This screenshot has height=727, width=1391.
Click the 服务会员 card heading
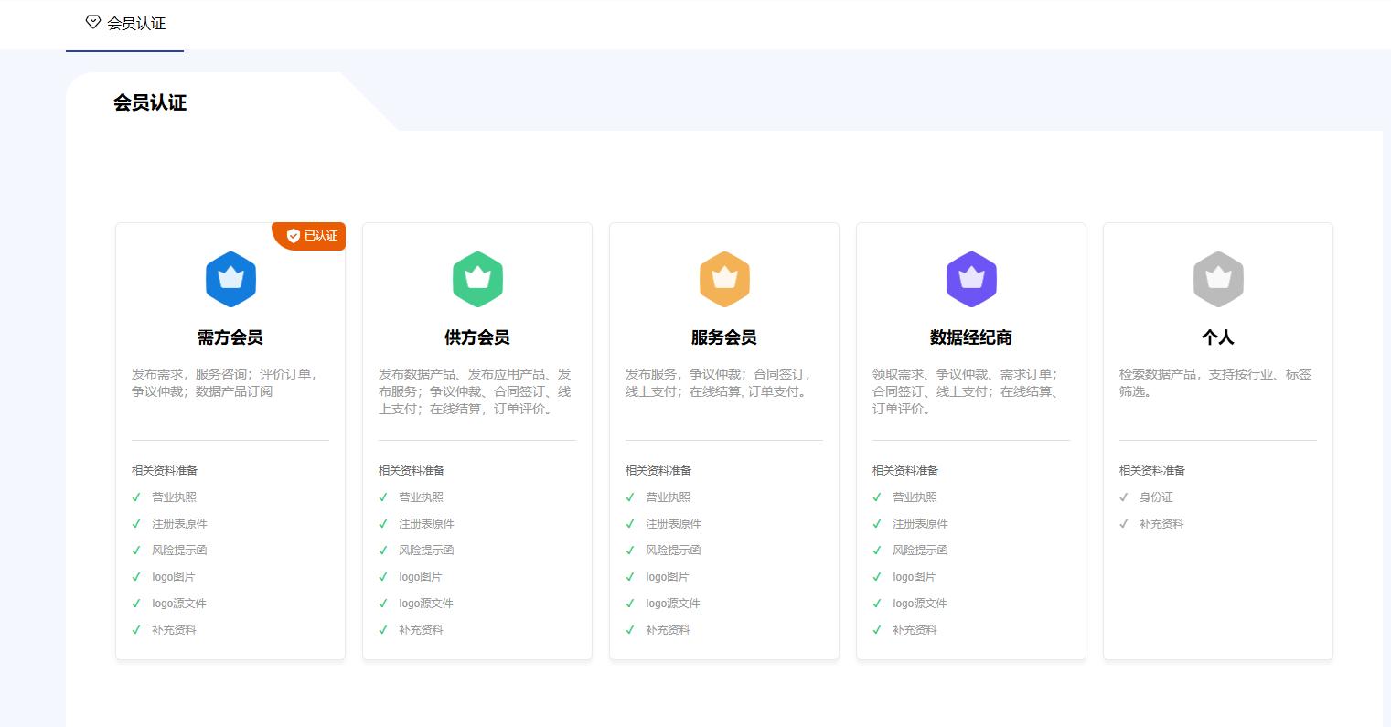724,337
